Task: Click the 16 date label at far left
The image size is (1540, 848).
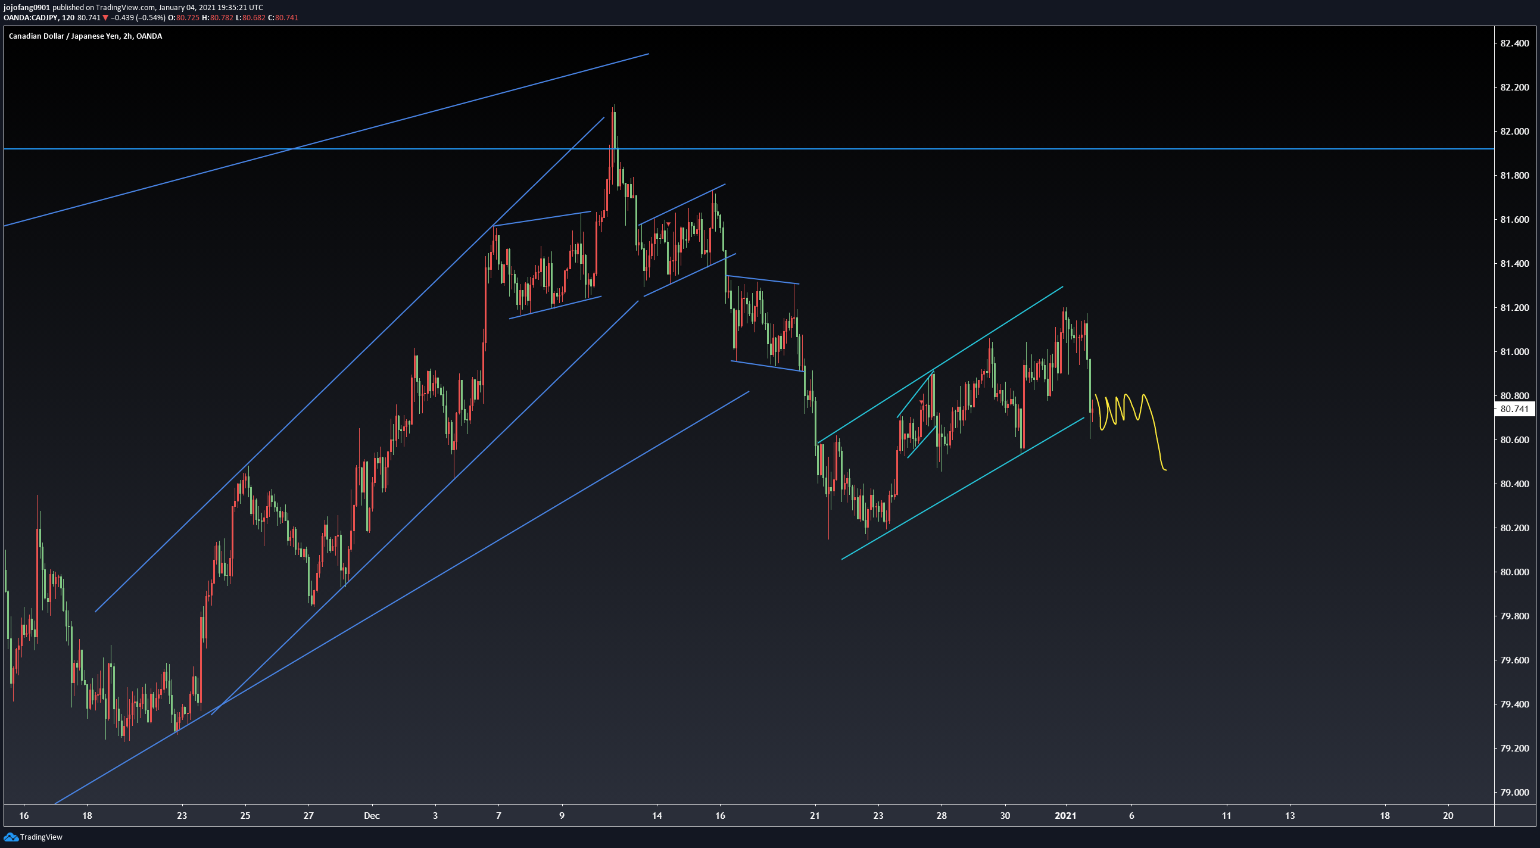Action: pos(24,816)
